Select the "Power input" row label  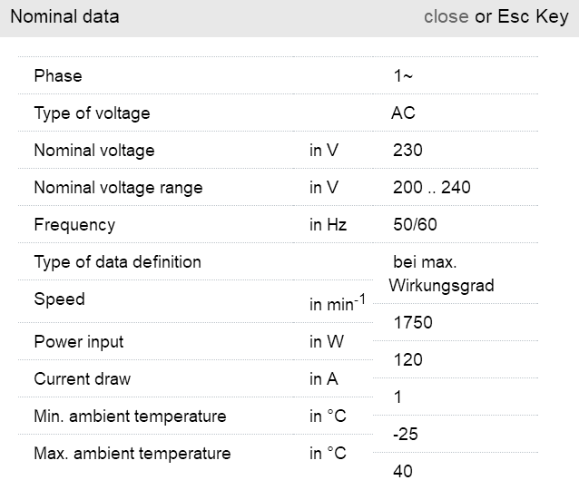[x=79, y=342]
